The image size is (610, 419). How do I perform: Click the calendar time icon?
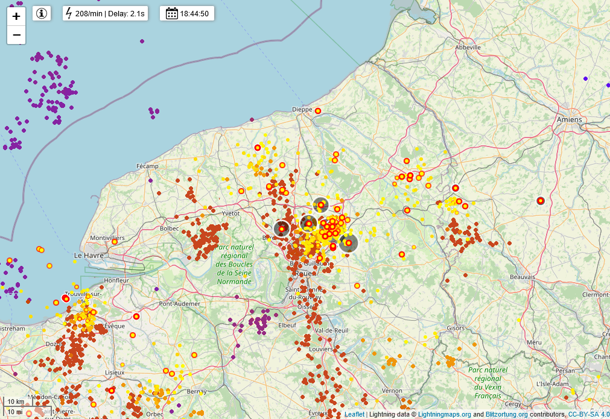pyautogui.click(x=171, y=14)
